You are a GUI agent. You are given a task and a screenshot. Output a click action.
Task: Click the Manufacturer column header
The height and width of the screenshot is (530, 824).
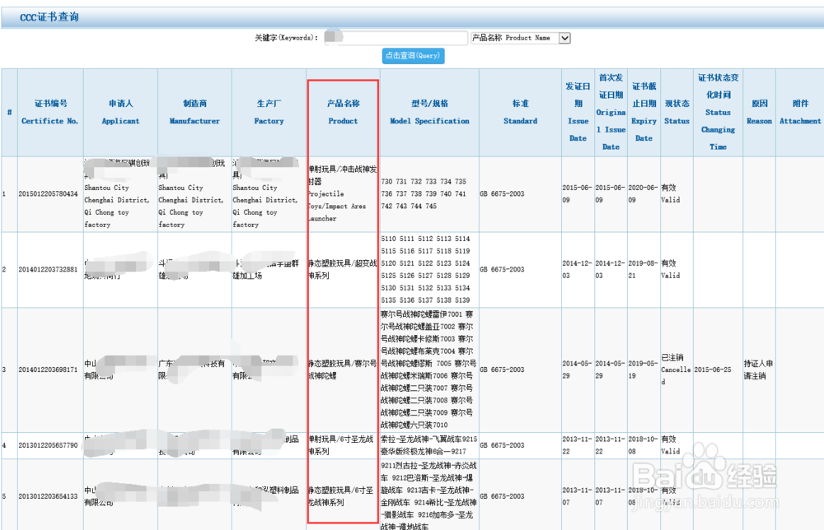coord(194,112)
